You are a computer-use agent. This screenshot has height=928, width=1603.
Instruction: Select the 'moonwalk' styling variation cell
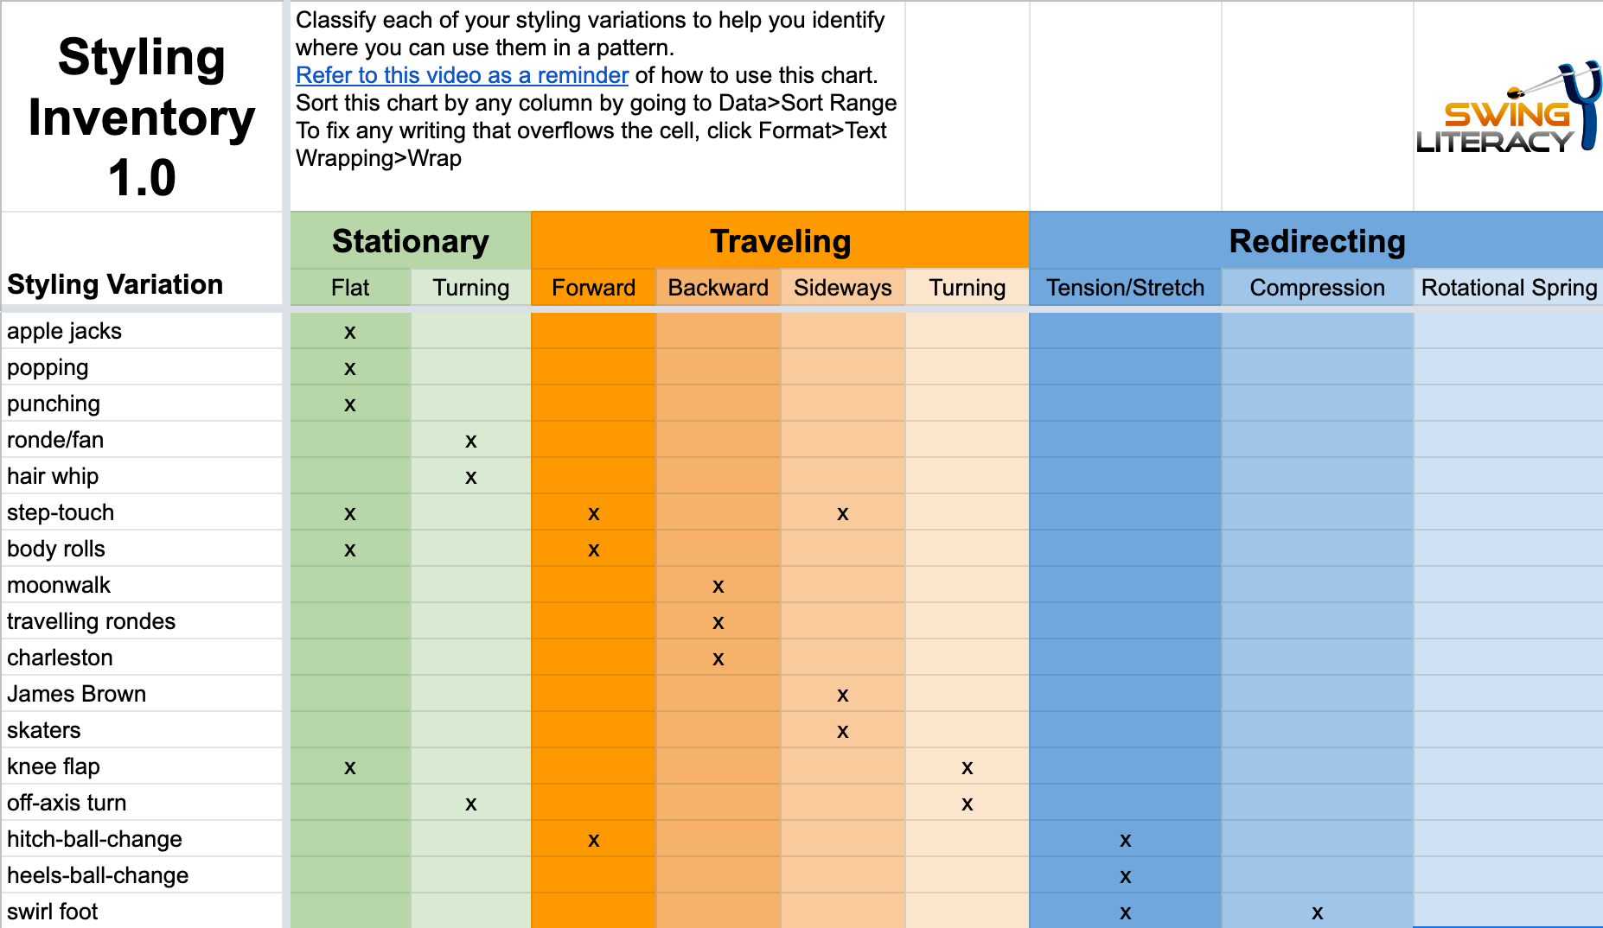point(59,585)
